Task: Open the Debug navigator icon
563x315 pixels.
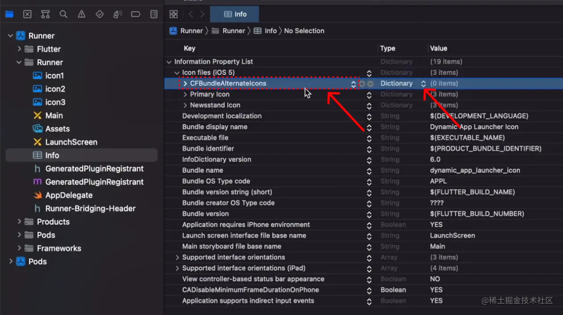Action: [x=118, y=14]
